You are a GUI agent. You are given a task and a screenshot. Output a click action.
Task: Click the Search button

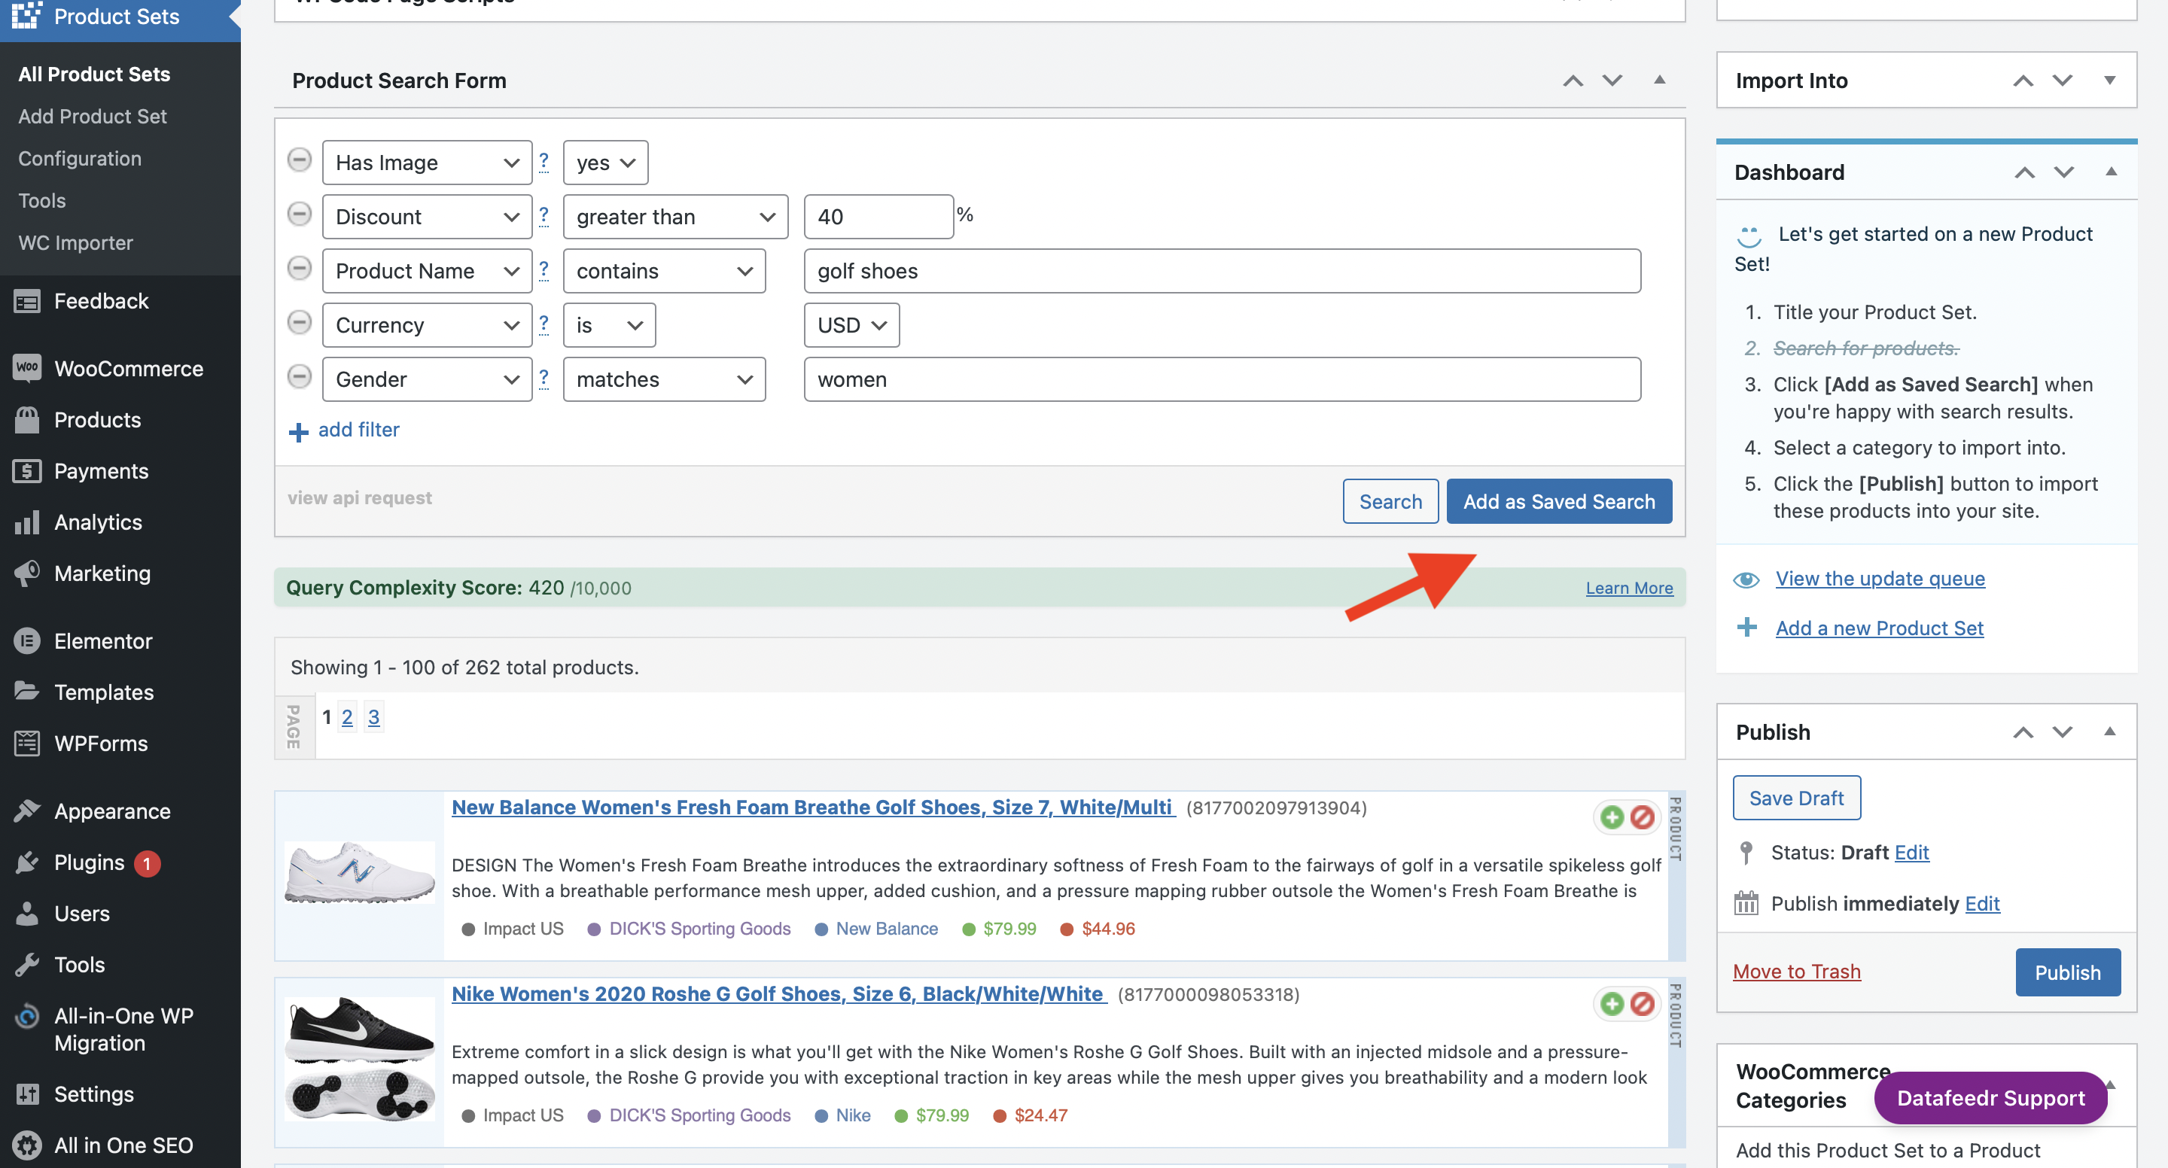1390,501
